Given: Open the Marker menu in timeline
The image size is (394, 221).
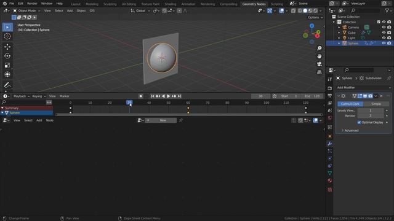Looking at the screenshot, I should click(x=64, y=96).
